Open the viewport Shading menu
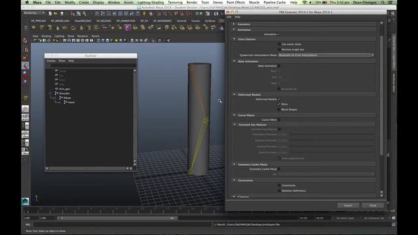This screenshot has width=418, height=235. click(x=46, y=36)
